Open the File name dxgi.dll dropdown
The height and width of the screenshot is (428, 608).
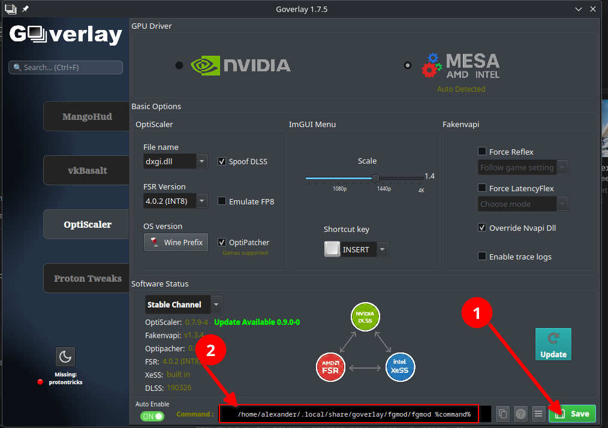tap(176, 161)
